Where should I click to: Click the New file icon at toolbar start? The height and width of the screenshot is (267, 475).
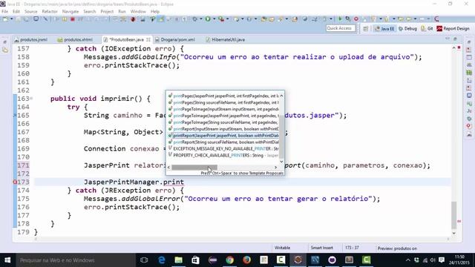5,19
